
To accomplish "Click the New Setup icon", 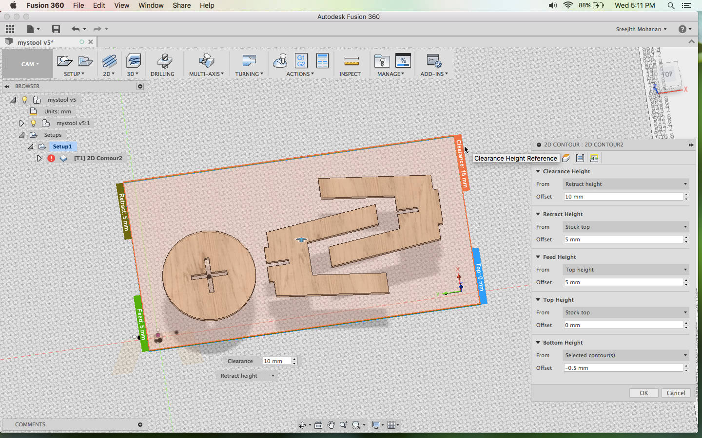I will (x=64, y=61).
